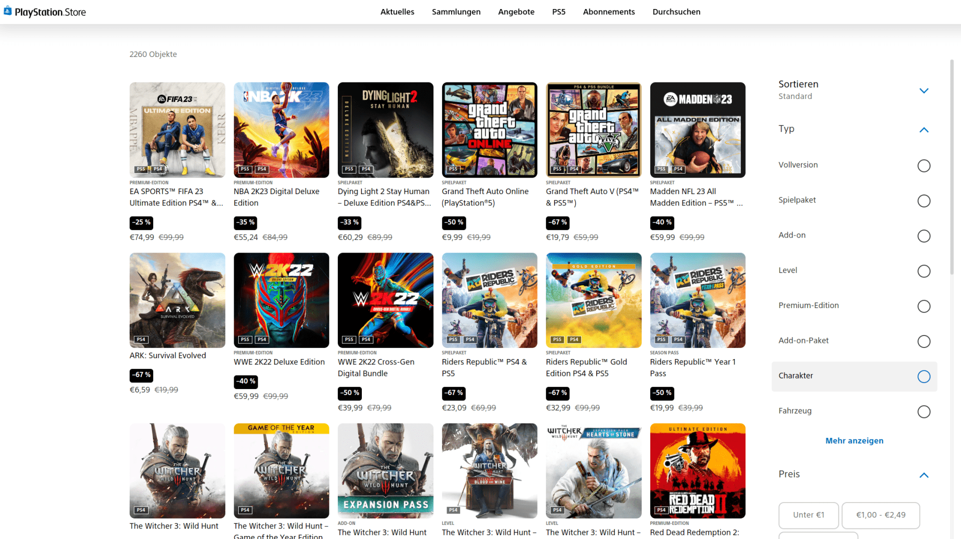Click the €9,99 price of GTA Online

pyautogui.click(x=452, y=237)
